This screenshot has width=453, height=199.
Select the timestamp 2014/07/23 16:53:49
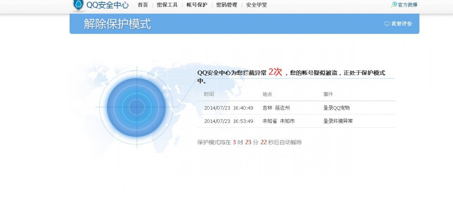229,121
